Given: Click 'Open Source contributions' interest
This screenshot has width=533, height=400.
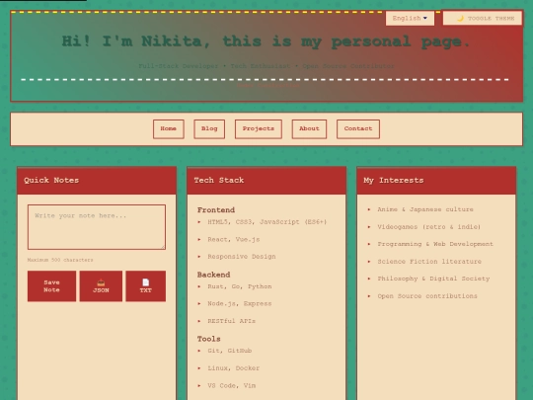Looking at the screenshot, I should pos(427,296).
